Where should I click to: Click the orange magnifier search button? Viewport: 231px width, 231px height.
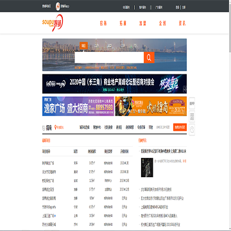(149, 57)
